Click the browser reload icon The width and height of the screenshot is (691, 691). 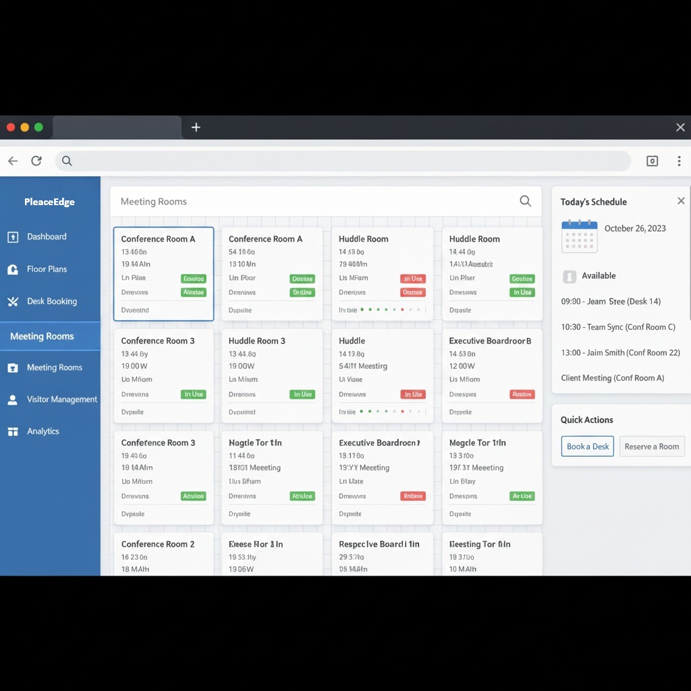[36, 161]
